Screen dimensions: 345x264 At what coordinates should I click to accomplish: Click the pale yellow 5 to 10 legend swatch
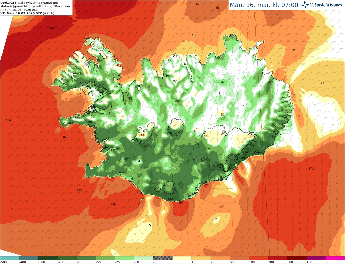tap(182, 258)
